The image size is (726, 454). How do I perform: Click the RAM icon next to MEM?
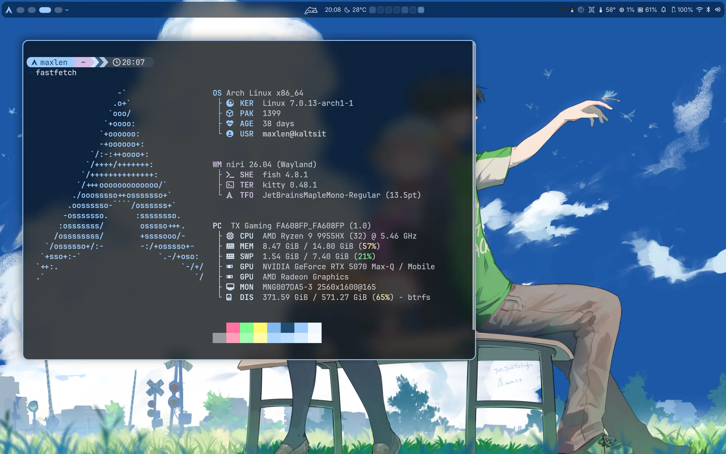tap(230, 246)
